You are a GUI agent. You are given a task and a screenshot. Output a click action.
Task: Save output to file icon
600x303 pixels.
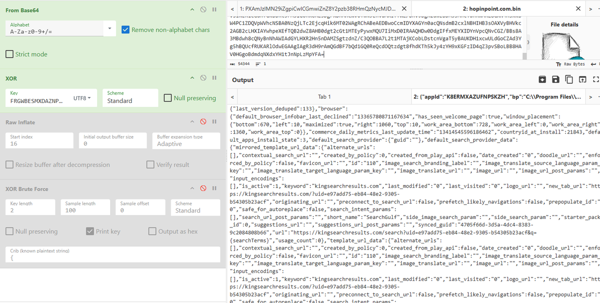[555, 79]
